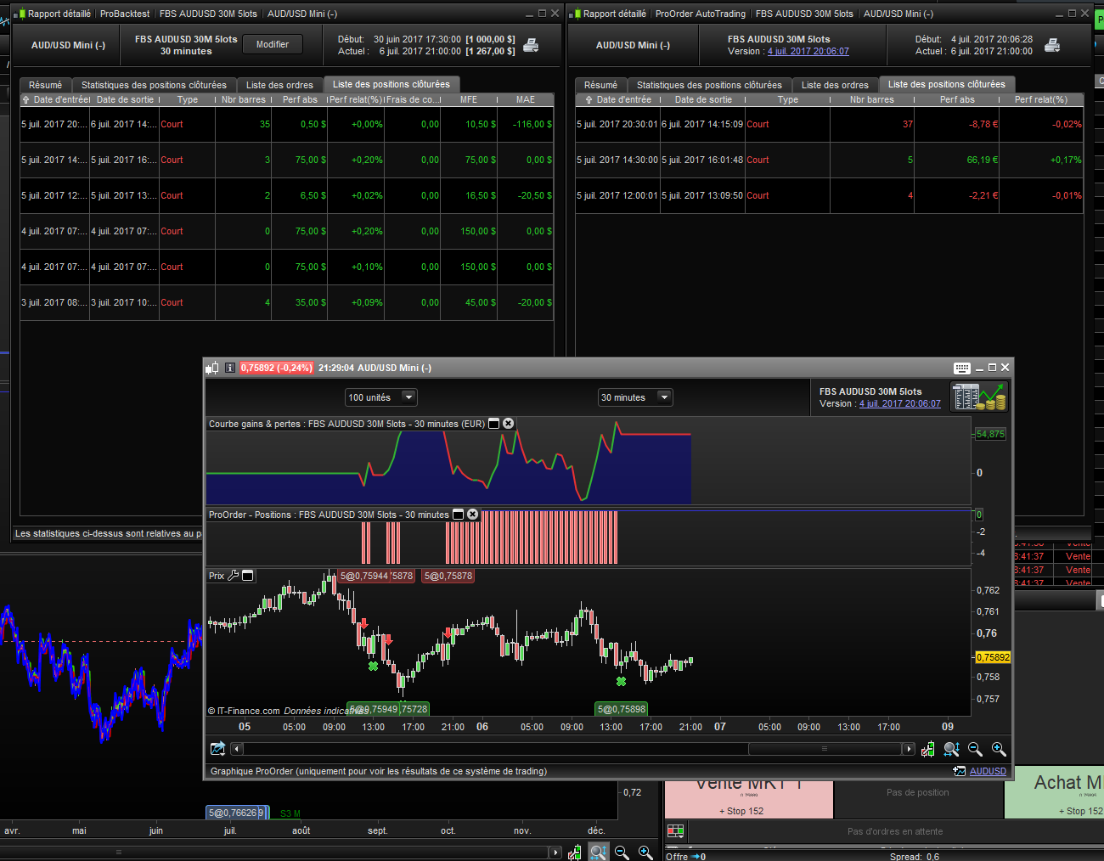
Task: Click the share chart icon at bottom left
Action: pos(218,749)
